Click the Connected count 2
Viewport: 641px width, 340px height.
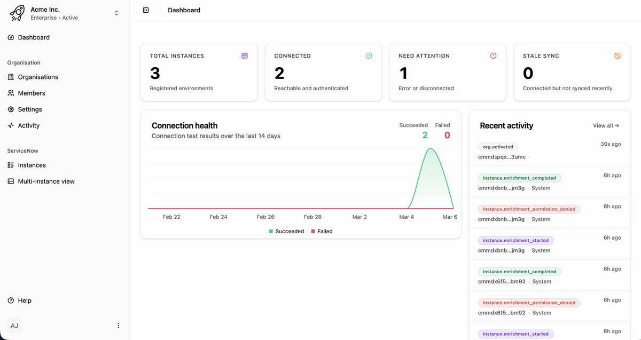tap(279, 73)
